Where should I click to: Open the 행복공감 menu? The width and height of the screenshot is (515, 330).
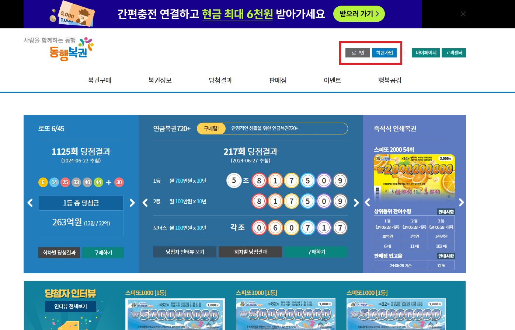pos(390,80)
